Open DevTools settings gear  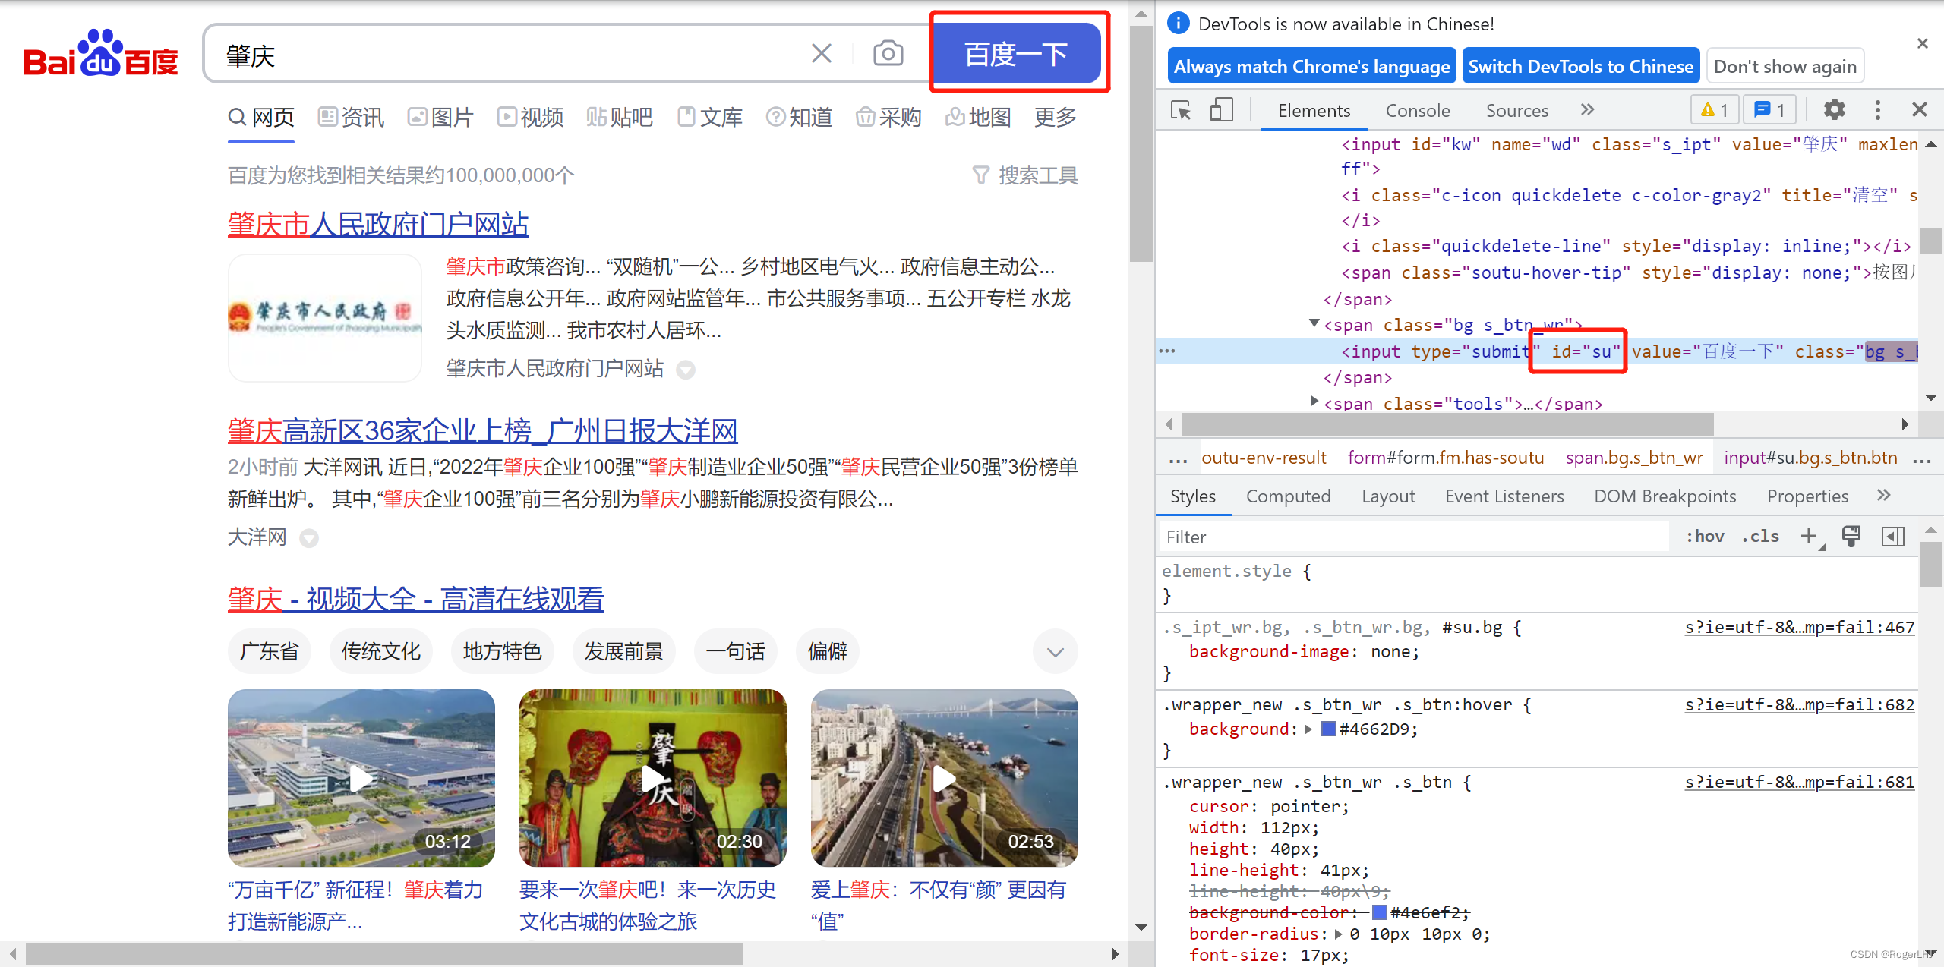(x=1835, y=110)
